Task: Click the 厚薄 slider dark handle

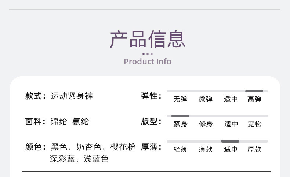Action: coord(230,141)
